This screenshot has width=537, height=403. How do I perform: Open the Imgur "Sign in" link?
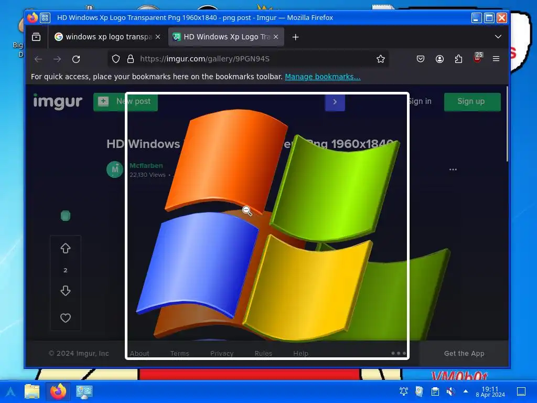tap(420, 101)
